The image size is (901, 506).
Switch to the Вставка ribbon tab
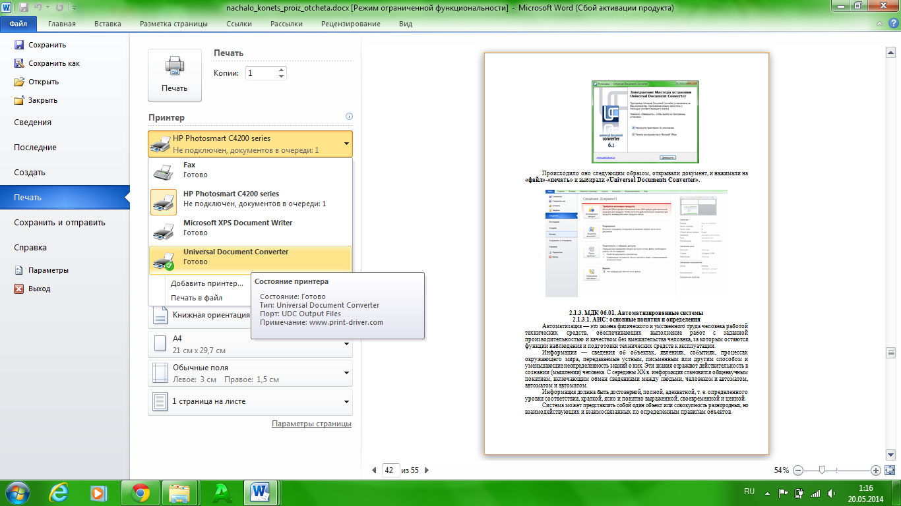[108, 24]
